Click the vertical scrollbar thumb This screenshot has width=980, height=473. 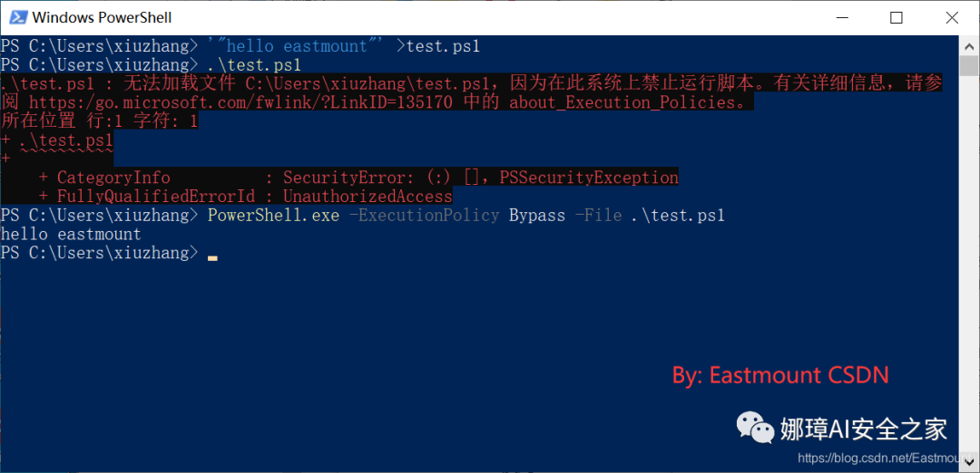point(969,65)
